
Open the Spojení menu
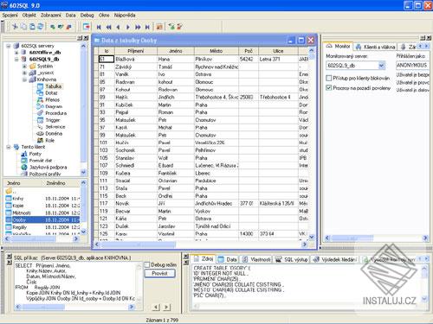point(10,15)
